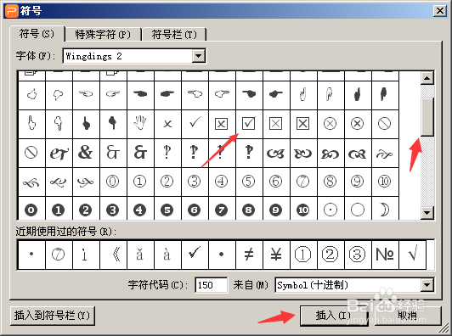Choose recently used square root symbol
The image size is (452, 336).
[413, 255]
